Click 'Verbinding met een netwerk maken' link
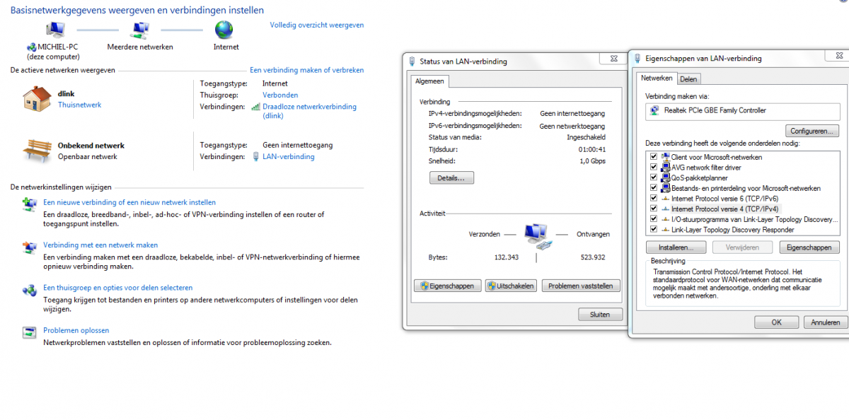849x420 pixels. click(100, 245)
